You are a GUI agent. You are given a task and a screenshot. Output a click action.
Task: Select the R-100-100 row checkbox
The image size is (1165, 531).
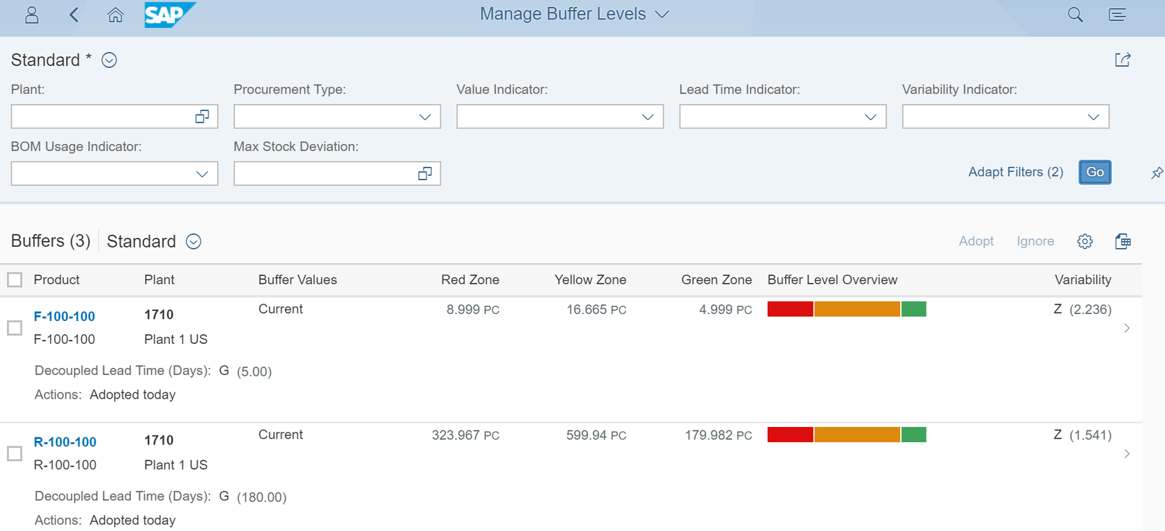tap(15, 453)
